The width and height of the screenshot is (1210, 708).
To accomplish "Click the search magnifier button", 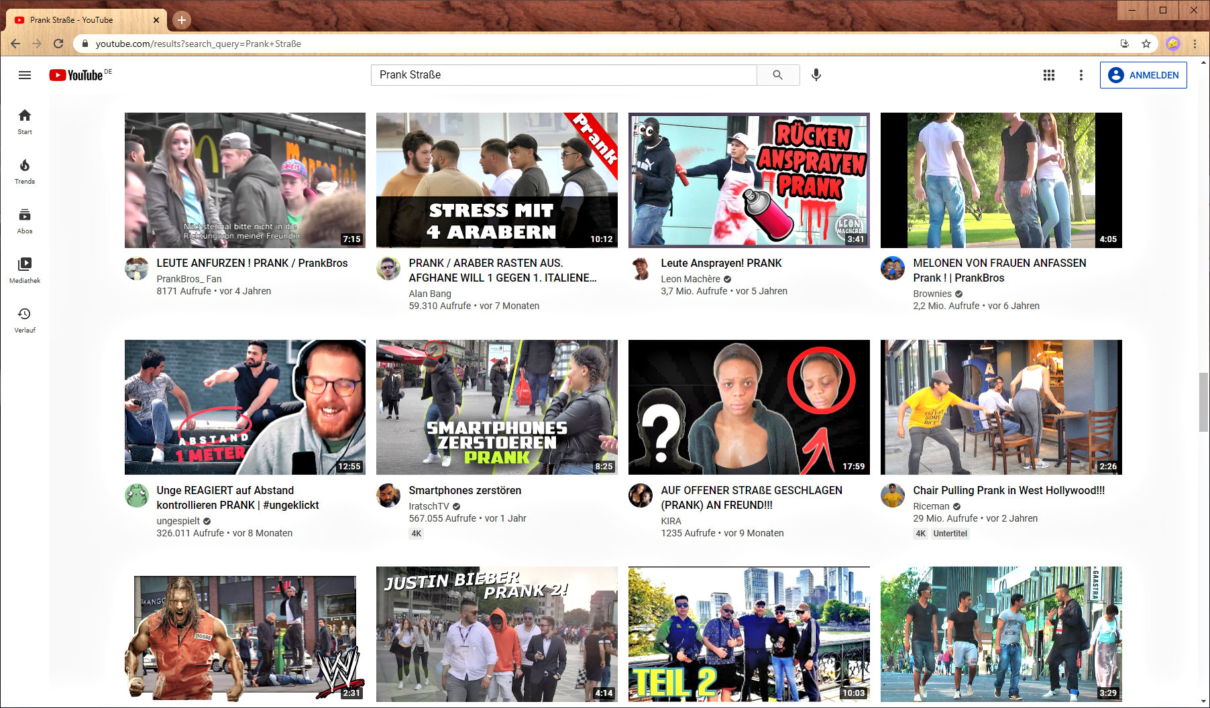I will coord(777,75).
